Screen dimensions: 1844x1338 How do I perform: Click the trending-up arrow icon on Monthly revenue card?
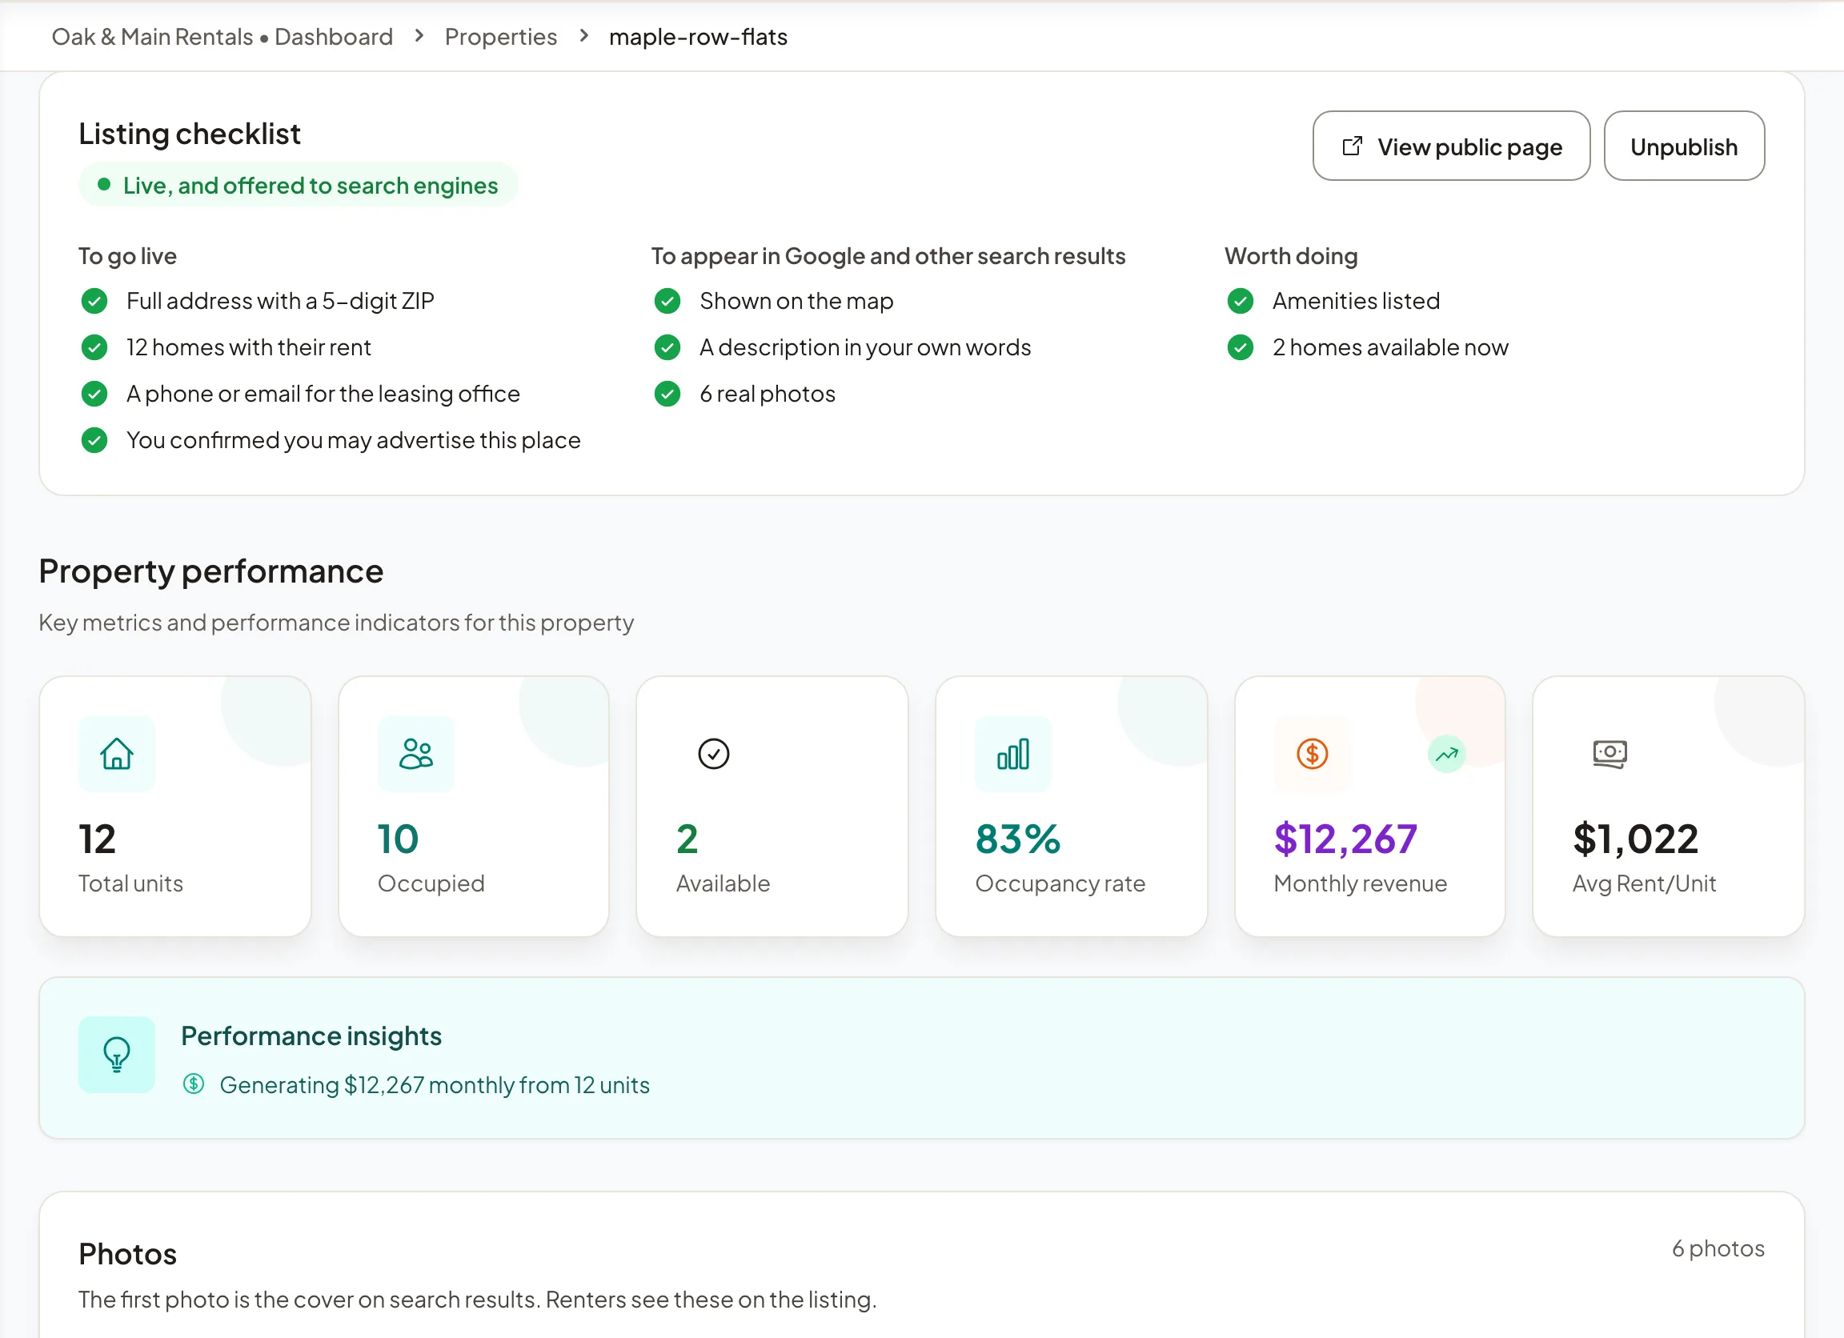1446,755
